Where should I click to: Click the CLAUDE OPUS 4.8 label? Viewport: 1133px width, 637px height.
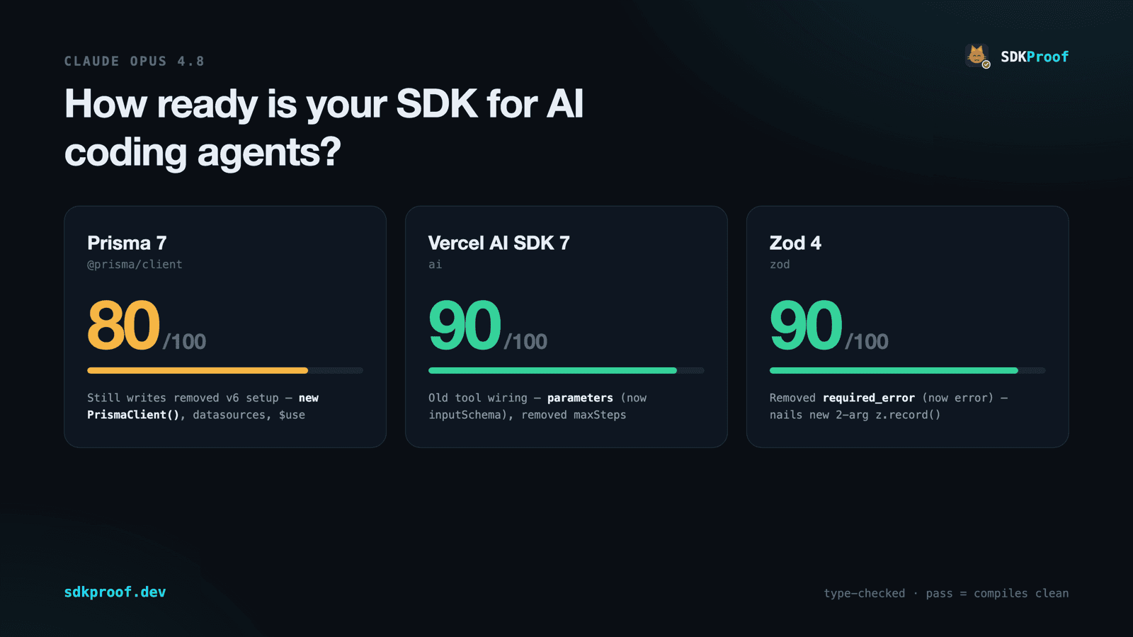pyautogui.click(x=135, y=61)
